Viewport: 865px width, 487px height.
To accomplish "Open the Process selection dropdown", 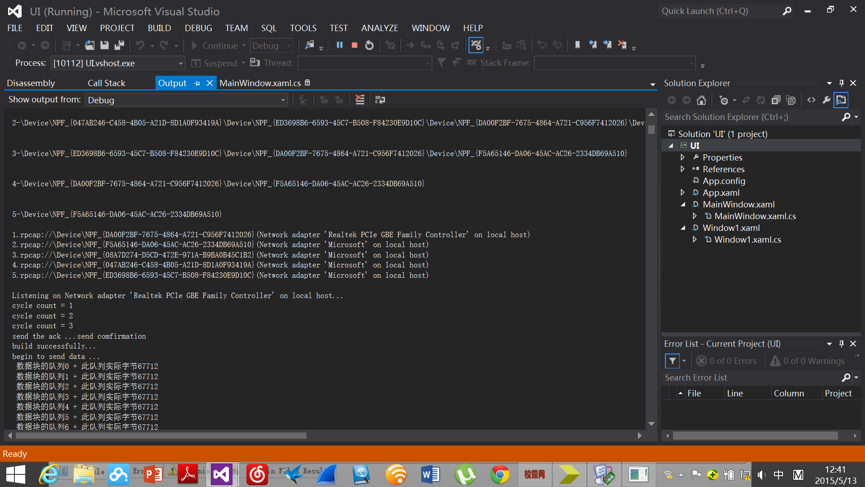I will (x=180, y=63).
